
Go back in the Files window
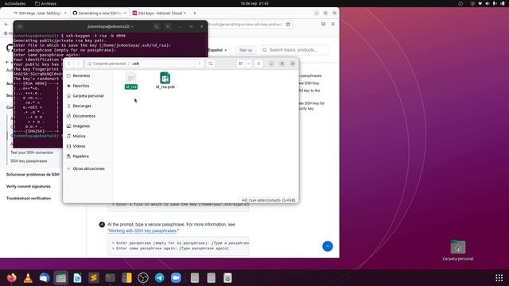click(x=69, y=64)
